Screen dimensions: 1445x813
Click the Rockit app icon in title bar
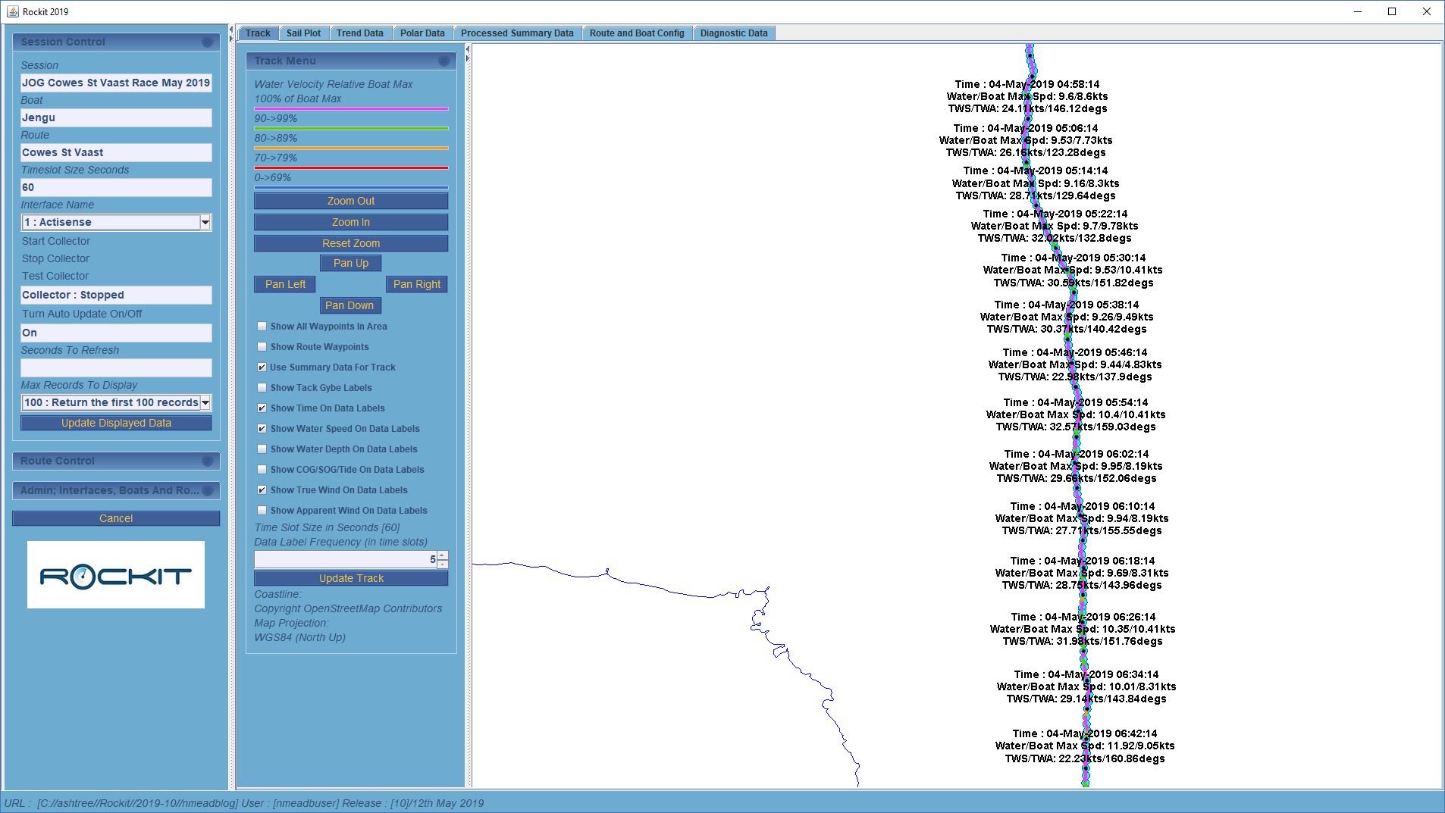coord(12,11)
